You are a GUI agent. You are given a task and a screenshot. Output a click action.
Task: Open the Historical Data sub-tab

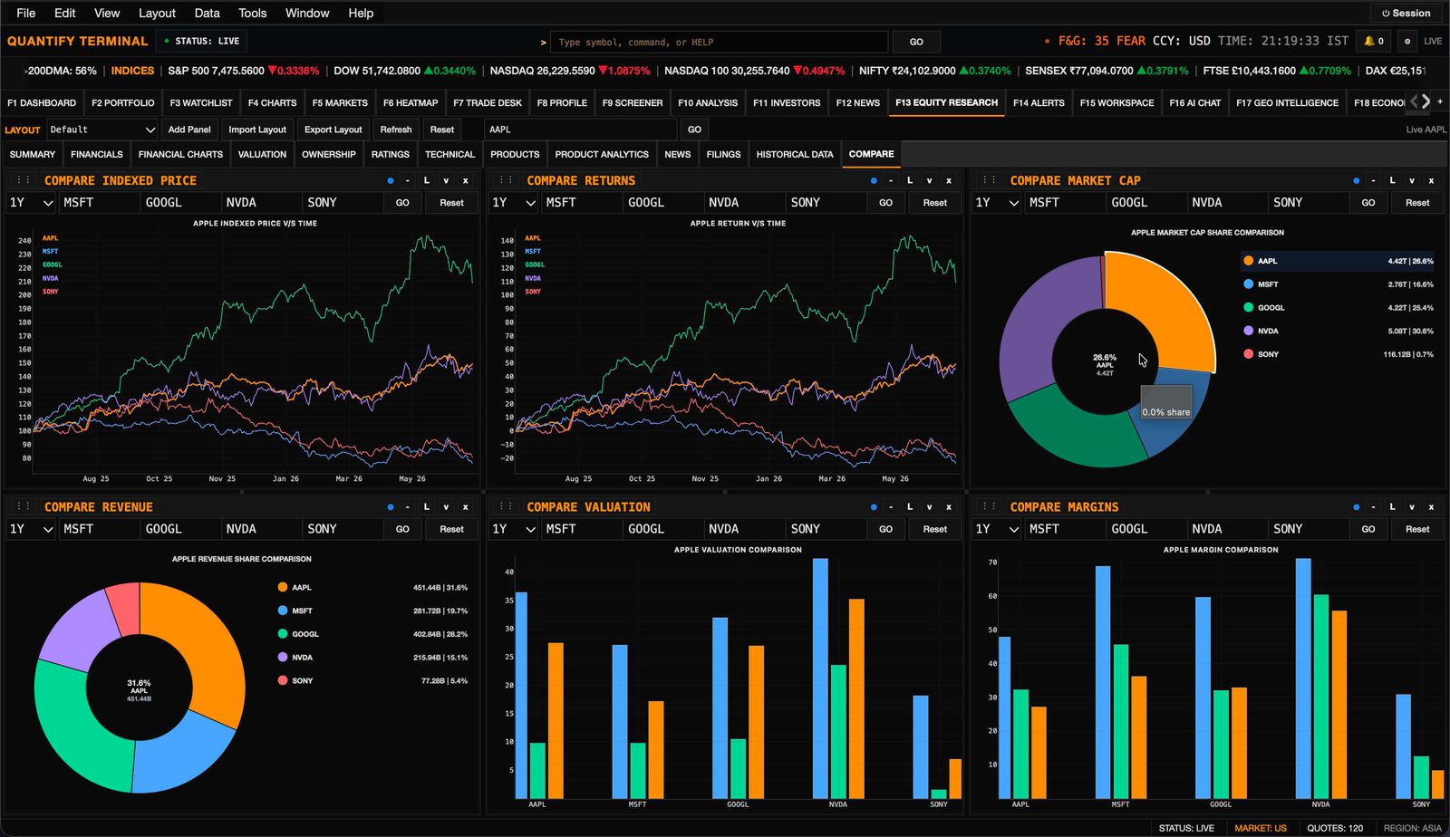pyautogui.click(x=795, y=154)
